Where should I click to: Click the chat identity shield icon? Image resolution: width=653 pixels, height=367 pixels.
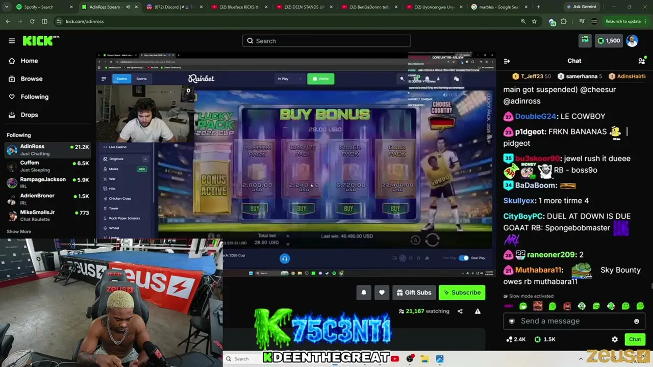tap(512, 321)
